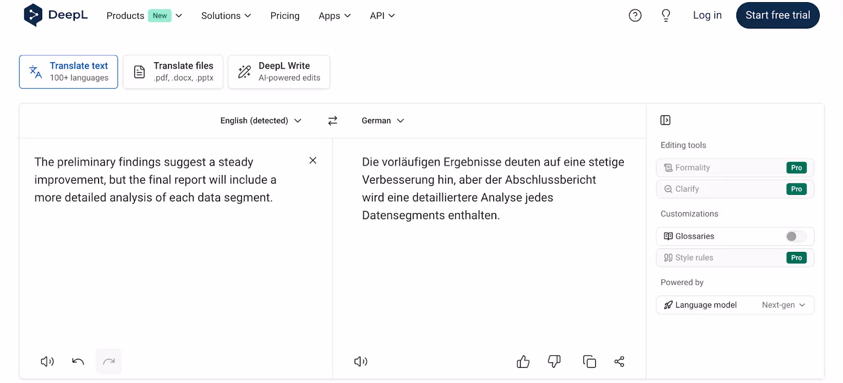Toggle the Glossaries switch
Image resolution: width=843 pixels, height=383 pixels.
coord(796,237)
